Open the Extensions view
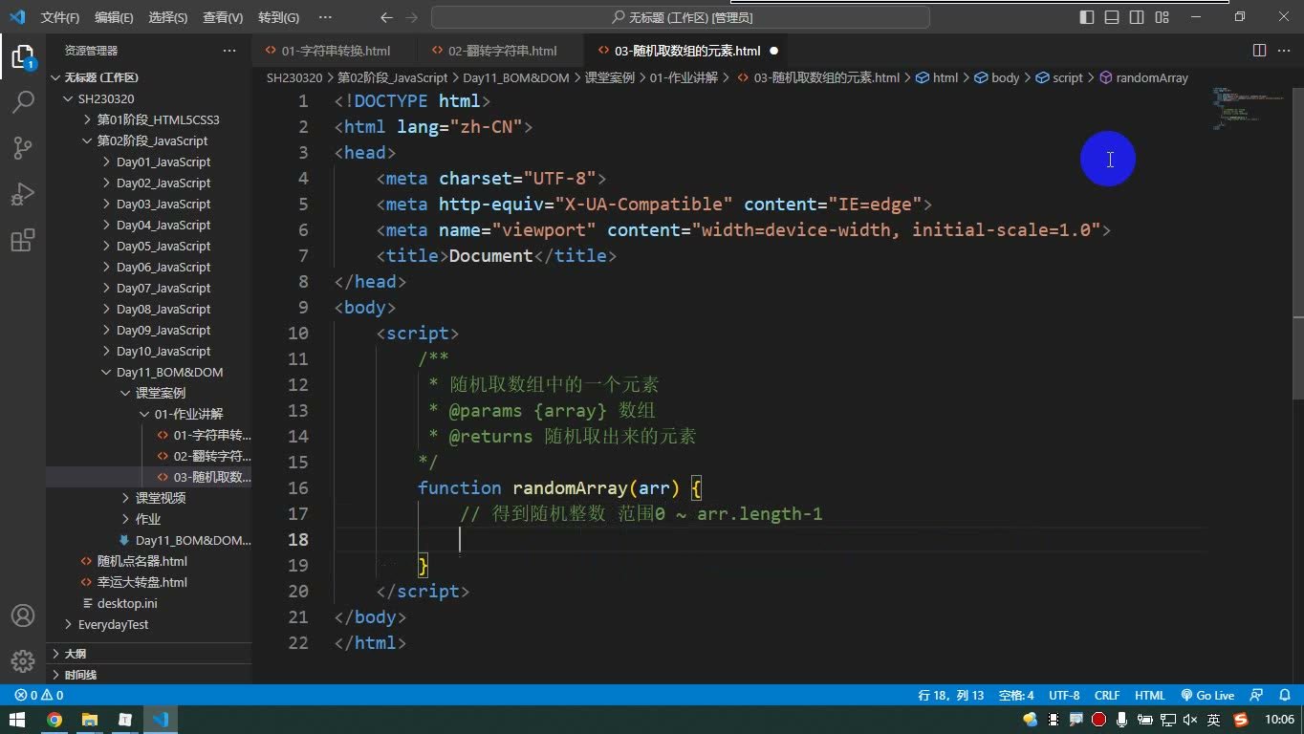The width and height of the screenshot is (1304, 734). [22, 240]
